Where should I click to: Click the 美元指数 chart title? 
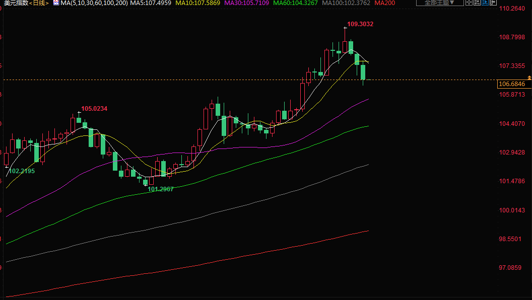tap(16, 3)
